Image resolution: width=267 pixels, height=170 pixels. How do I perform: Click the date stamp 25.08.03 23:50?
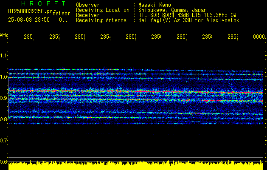pos(29,20)
